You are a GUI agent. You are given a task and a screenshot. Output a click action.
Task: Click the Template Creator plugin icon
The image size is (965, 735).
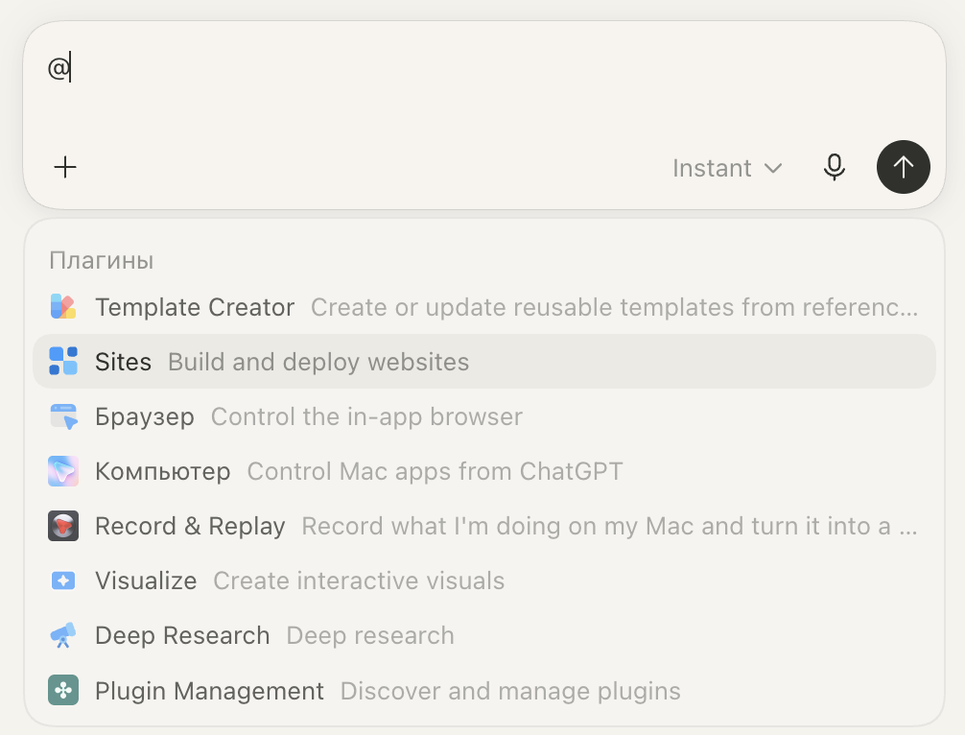coord(62,306)
